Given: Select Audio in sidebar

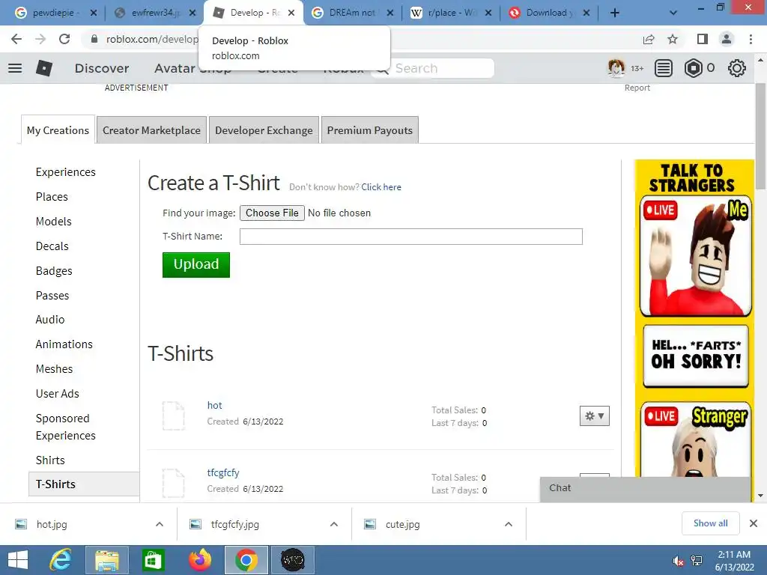Looking at the screenshot, I should (50, 319).
